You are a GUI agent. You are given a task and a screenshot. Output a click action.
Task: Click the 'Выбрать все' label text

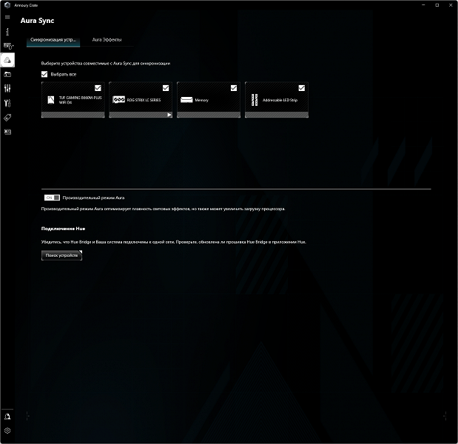point(64,75)
